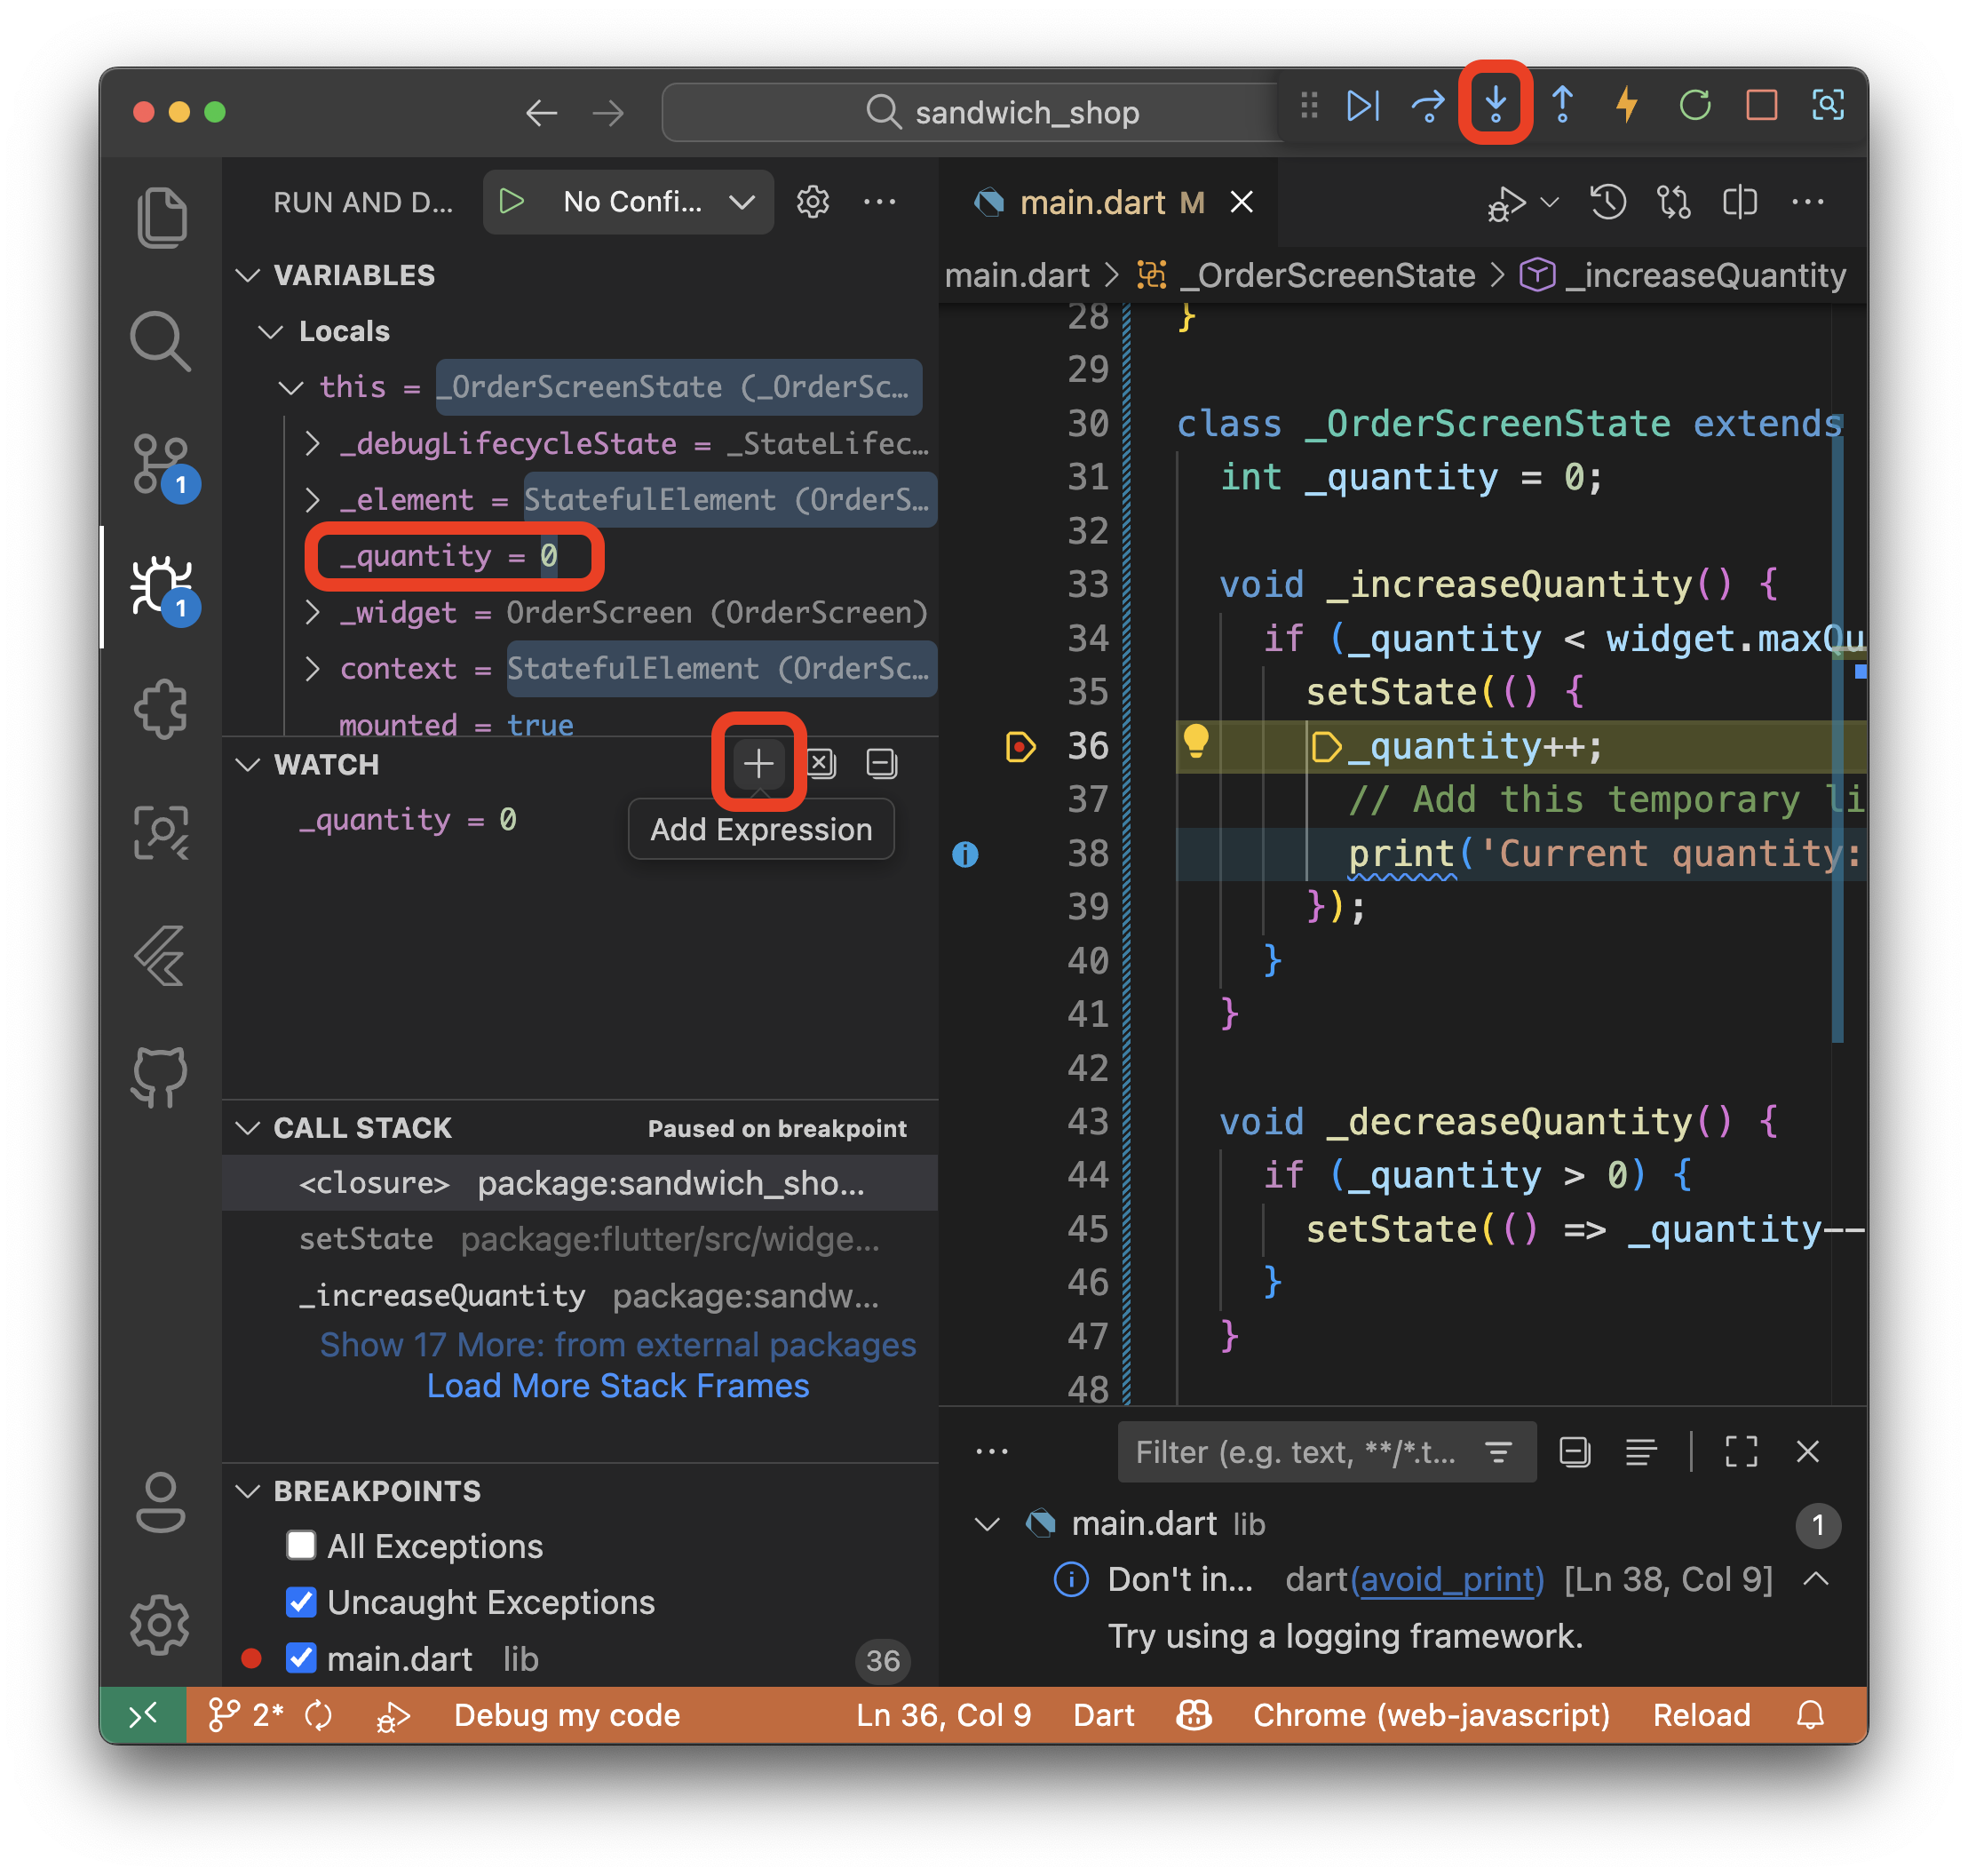Click the split editor icon
Screen dimensions: 1968x1876
point(1740,202)
